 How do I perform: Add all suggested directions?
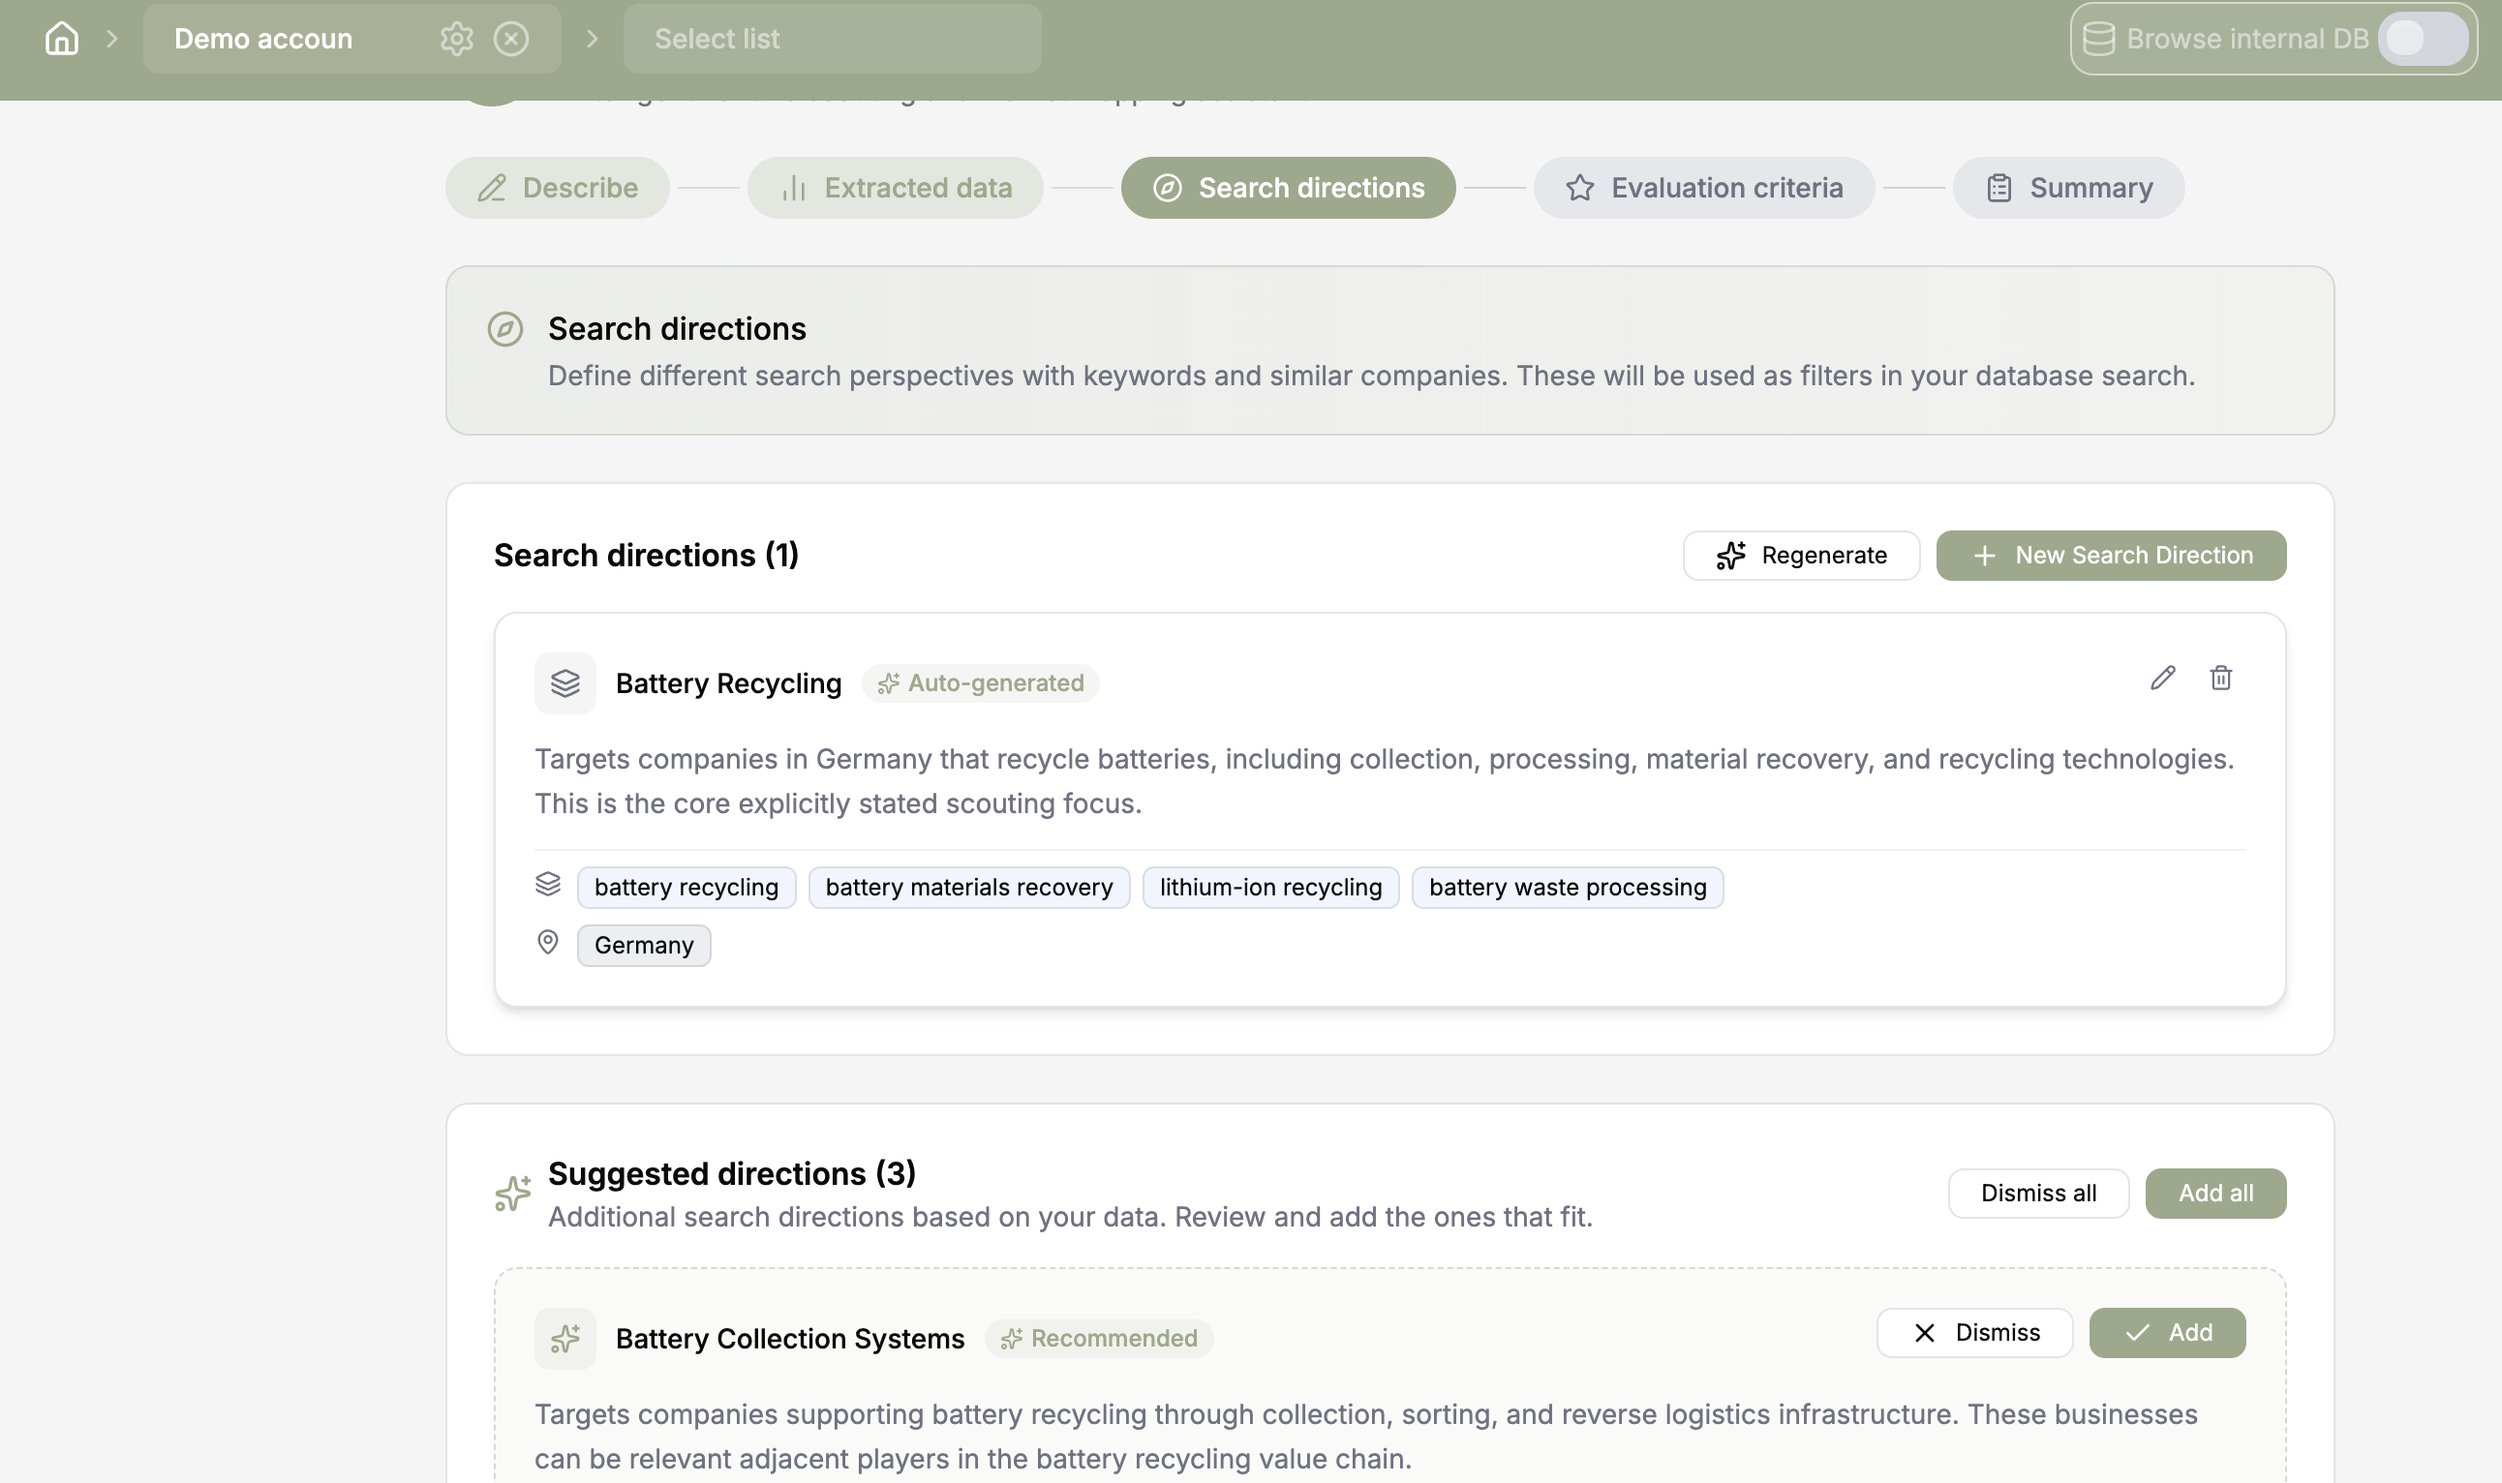(2215, 1194)
